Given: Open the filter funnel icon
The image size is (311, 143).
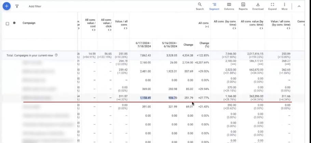Looking at the screenshot, I should pos(17,6).
